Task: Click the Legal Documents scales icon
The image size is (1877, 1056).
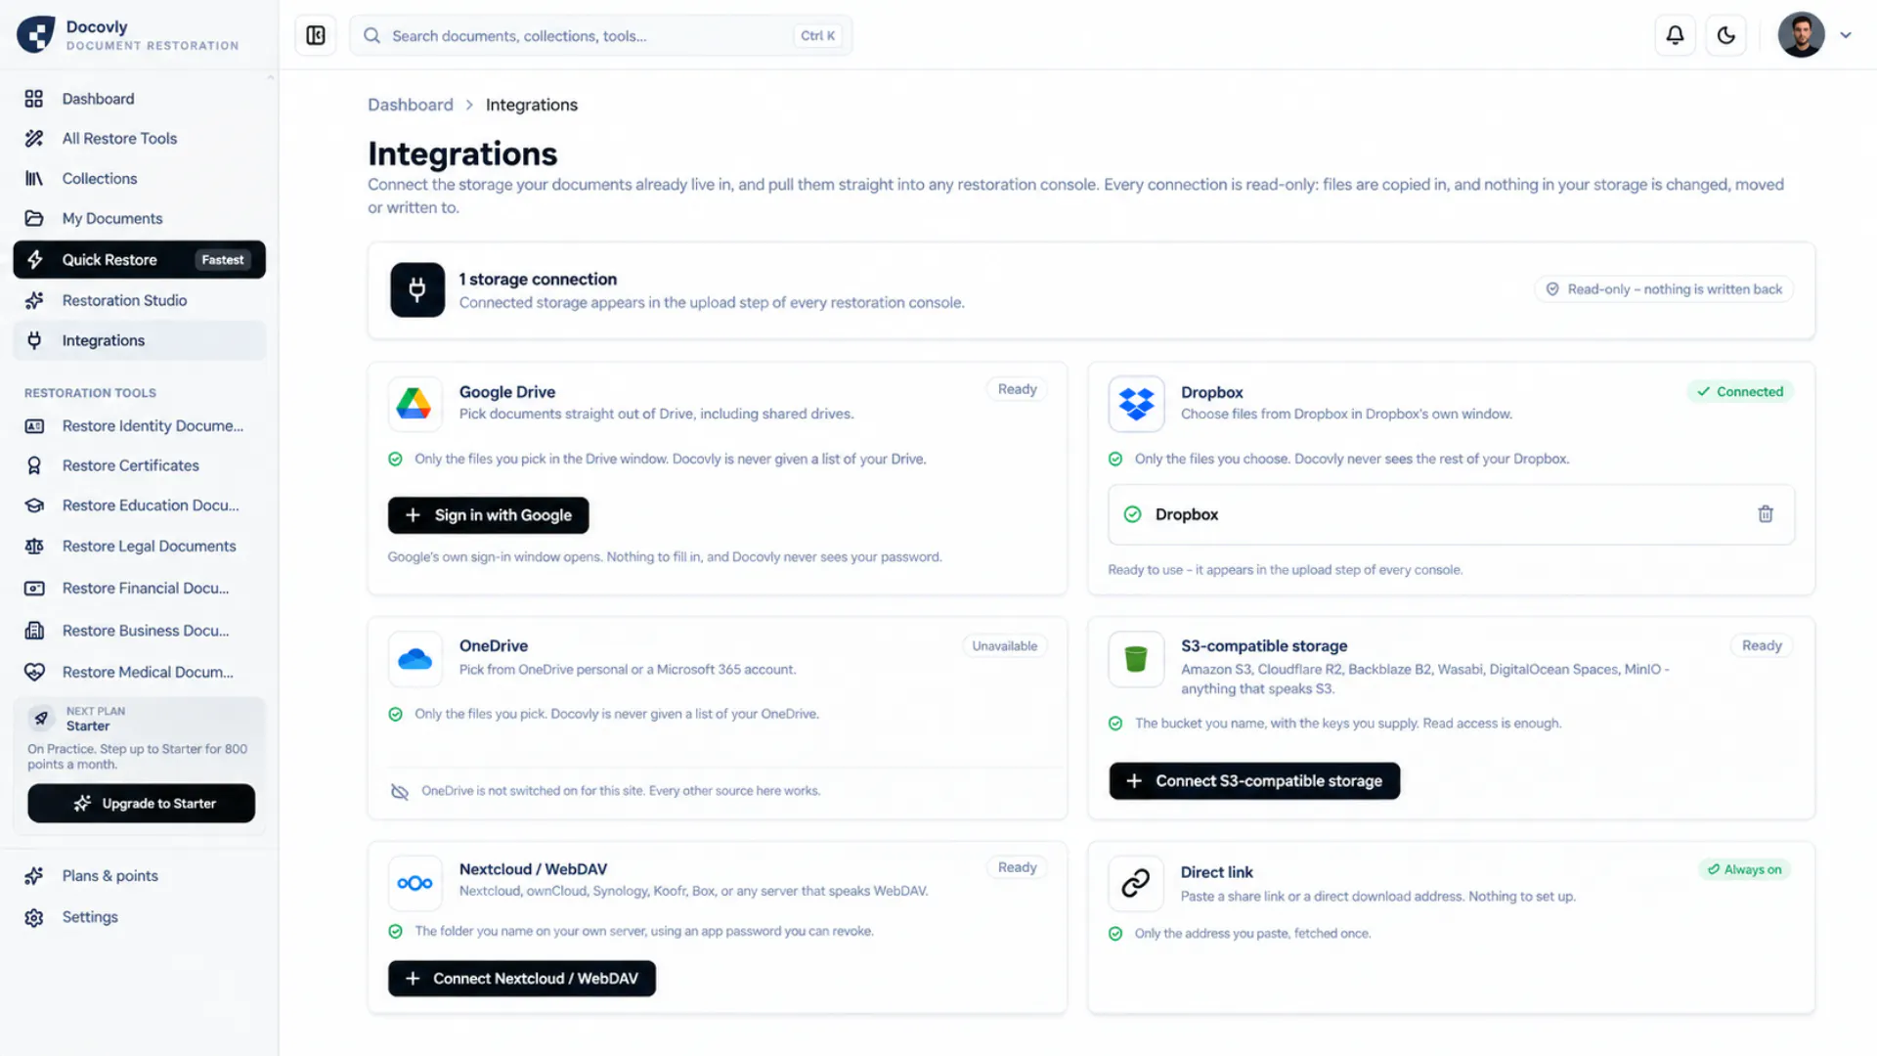Action: pos(34,547)
